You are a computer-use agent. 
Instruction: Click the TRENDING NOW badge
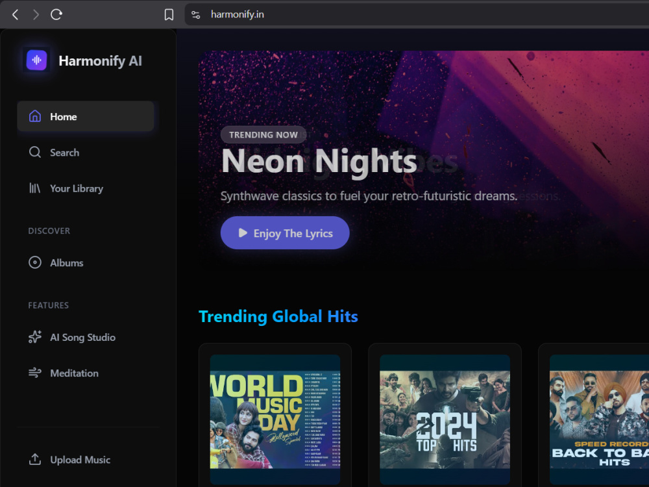(x=263, y=134)
